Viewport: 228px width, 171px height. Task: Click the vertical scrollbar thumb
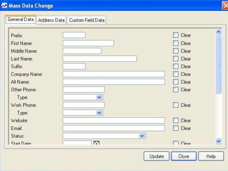[x=218, y=65]
